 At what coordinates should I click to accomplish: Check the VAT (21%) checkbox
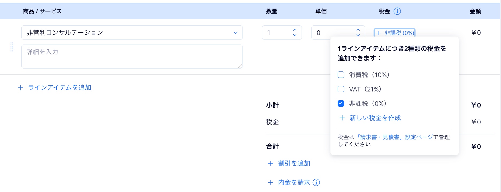pos(341,89)
